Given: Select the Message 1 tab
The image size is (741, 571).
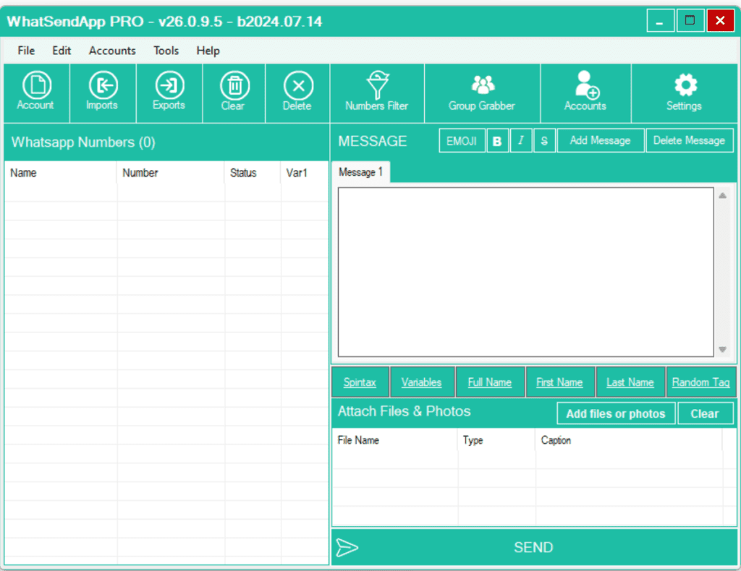Looking at the screenshot, I should coord(361,172).
